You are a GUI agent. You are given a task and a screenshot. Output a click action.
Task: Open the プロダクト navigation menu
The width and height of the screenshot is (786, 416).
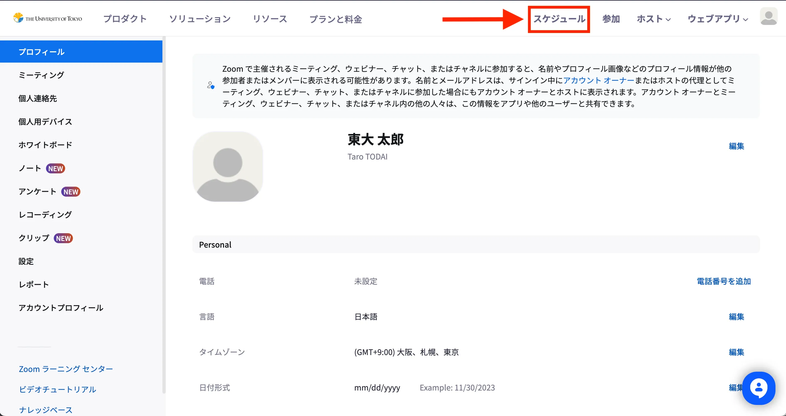click(x=125, y=19)
